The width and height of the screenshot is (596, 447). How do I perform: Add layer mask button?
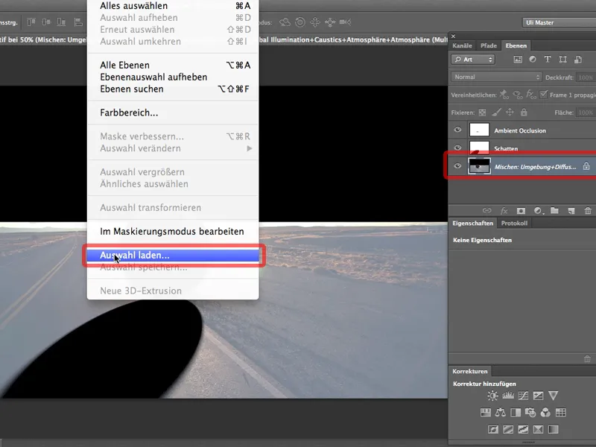521,211
